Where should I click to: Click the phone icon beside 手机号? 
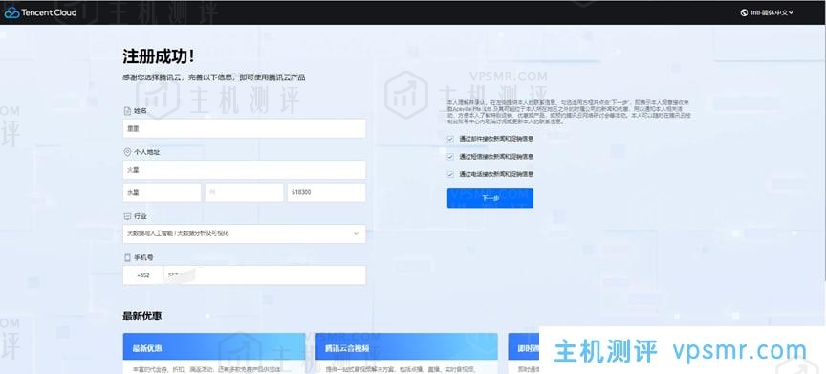127,257
